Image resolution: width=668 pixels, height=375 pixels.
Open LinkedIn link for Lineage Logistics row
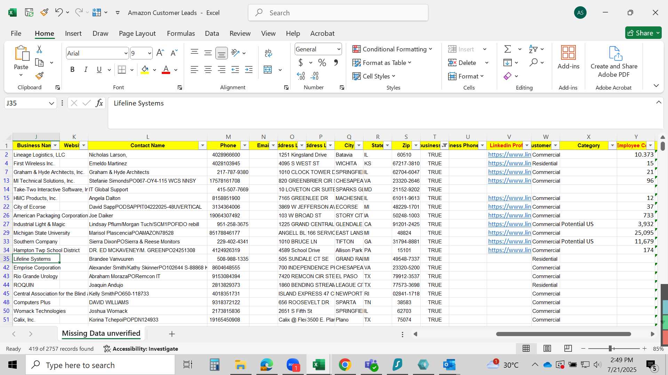[x=509, y=155]
